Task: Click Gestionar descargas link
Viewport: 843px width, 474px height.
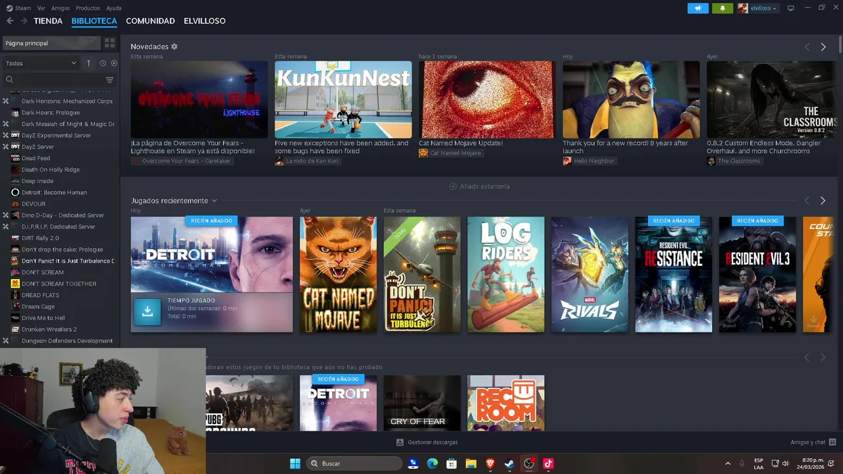Action: (433, 442)
